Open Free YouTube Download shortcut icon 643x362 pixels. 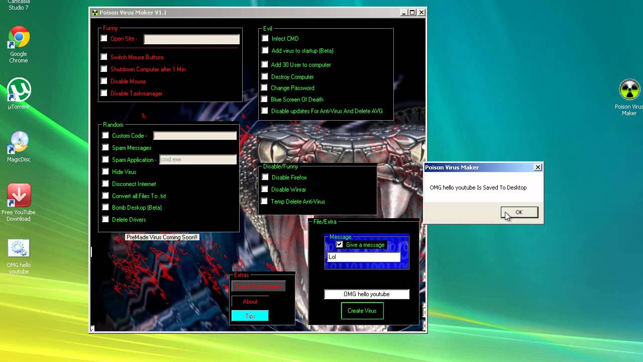pos(19,202)
